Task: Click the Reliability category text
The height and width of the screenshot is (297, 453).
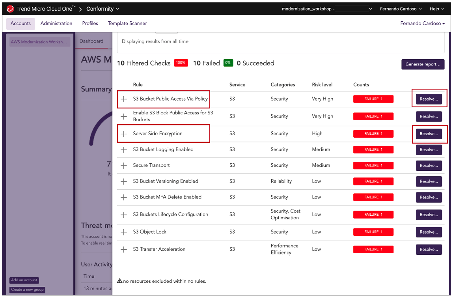Action: tap(281, 181)
